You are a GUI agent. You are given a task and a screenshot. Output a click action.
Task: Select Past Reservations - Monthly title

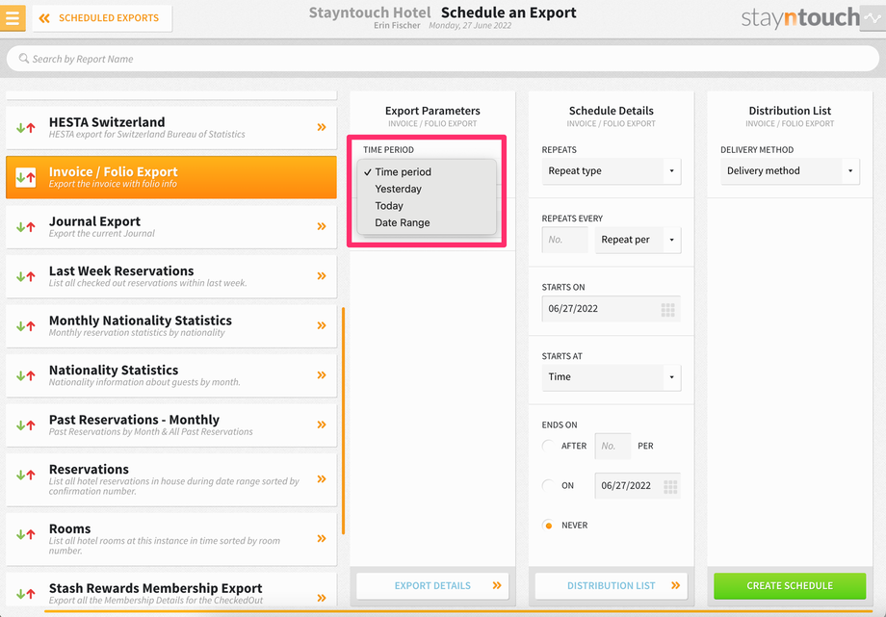(134, 420)
